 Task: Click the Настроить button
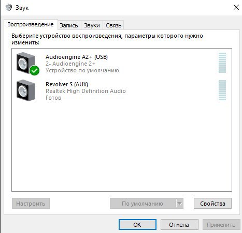click(31, 204)
